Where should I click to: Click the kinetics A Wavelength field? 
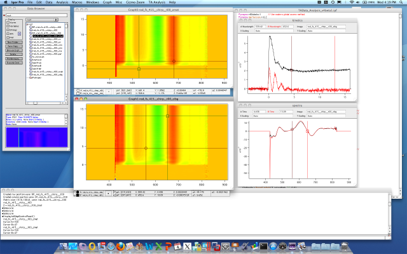coord(260,27)
